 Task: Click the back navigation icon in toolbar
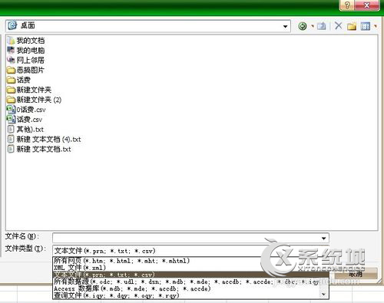303,26
